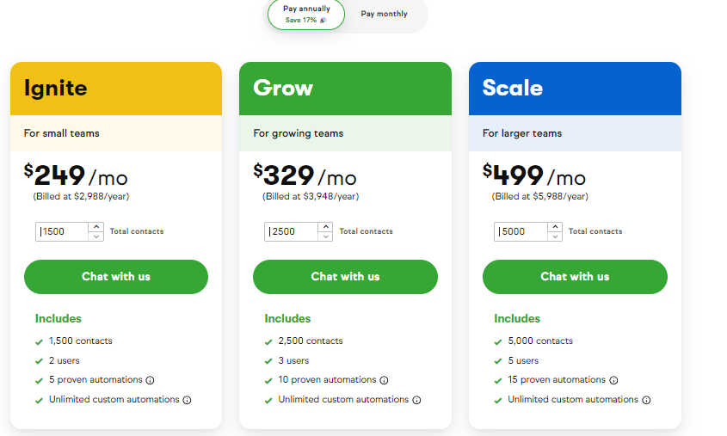Click Chat with us under Grow plan
This screenshot has width=727, height=436.
pos(345,277)
